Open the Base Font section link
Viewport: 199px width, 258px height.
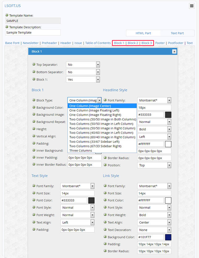(x=12, y=43)
